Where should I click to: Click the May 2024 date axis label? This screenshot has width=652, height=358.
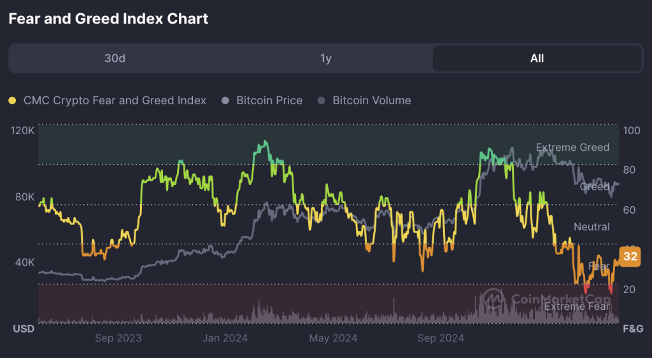(333, 338)
